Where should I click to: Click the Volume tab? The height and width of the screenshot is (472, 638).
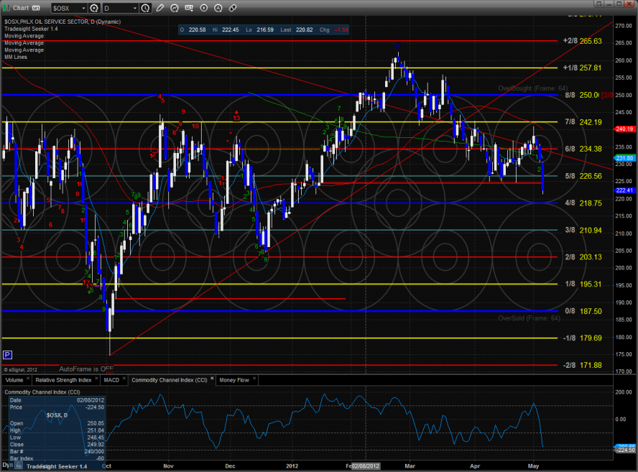tap(14, 379)
